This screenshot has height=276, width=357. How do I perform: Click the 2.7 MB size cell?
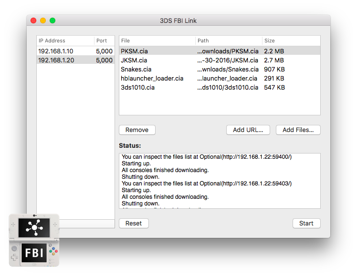274,60
